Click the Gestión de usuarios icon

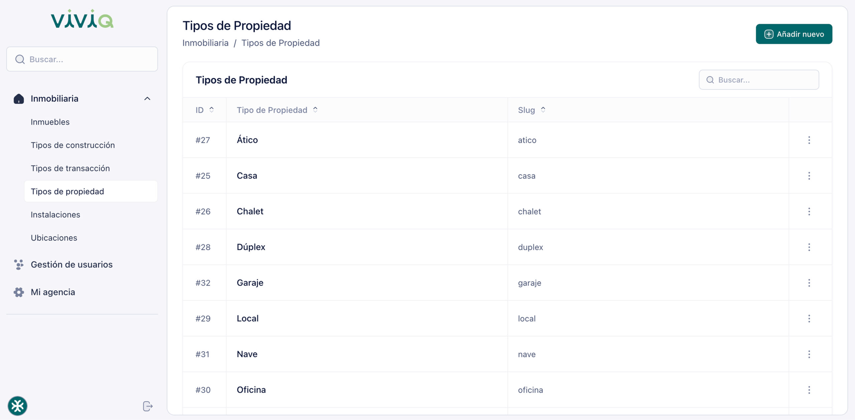[19, 265]
